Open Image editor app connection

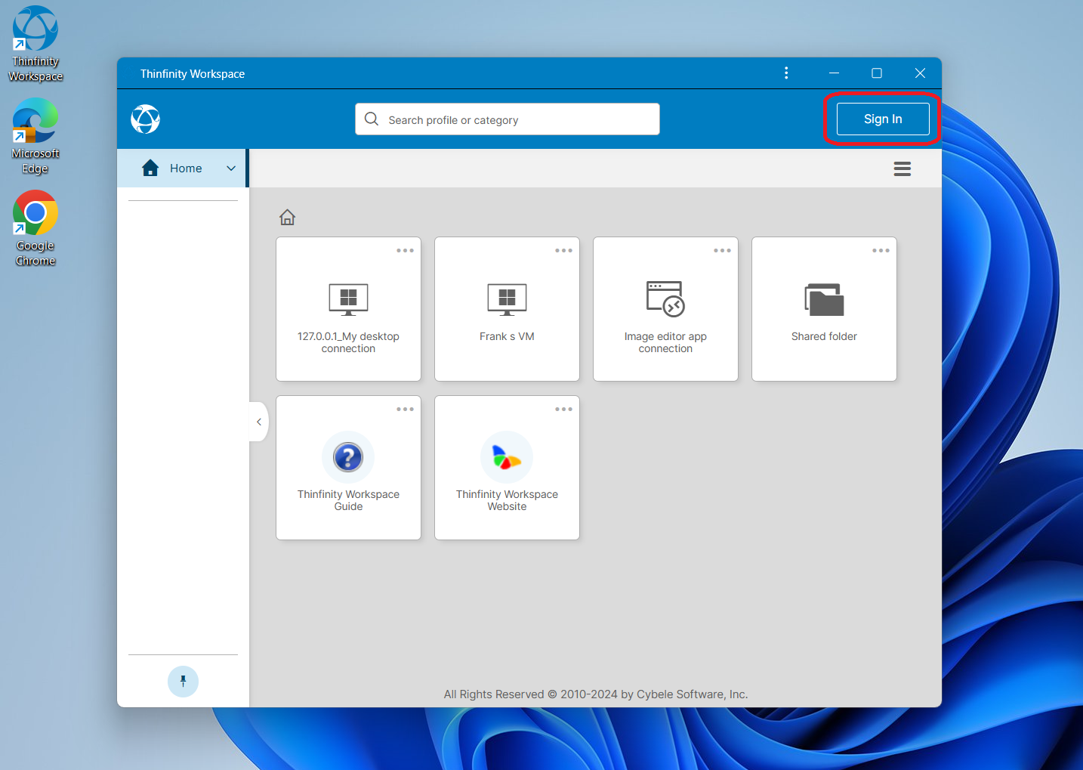[665, 310]
